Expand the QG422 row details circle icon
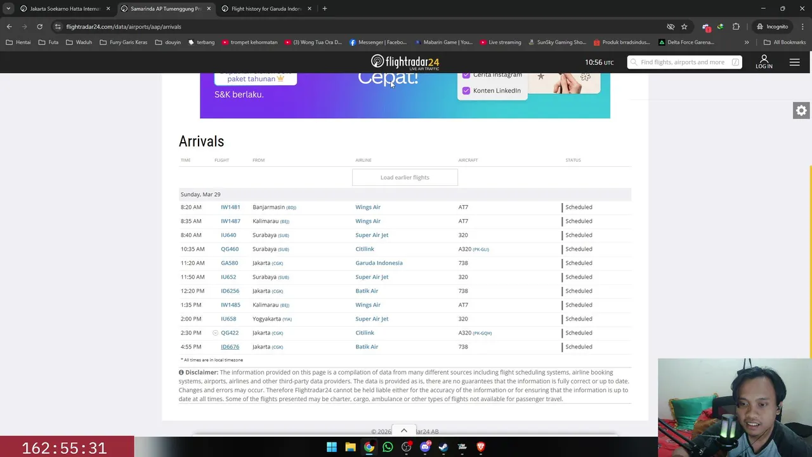 tap(215, 333)
